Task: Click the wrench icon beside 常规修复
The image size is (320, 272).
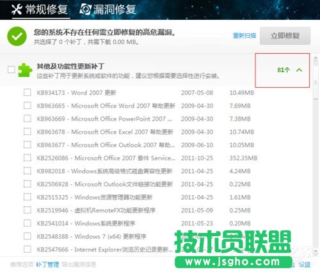Action: coord(17,10)
